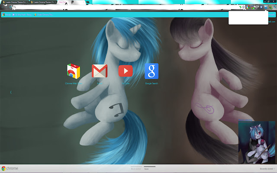This screenshot has height=173, width=277.
Task: Open a new tab with the tab-strip button
Action: (x=88, y=2)
